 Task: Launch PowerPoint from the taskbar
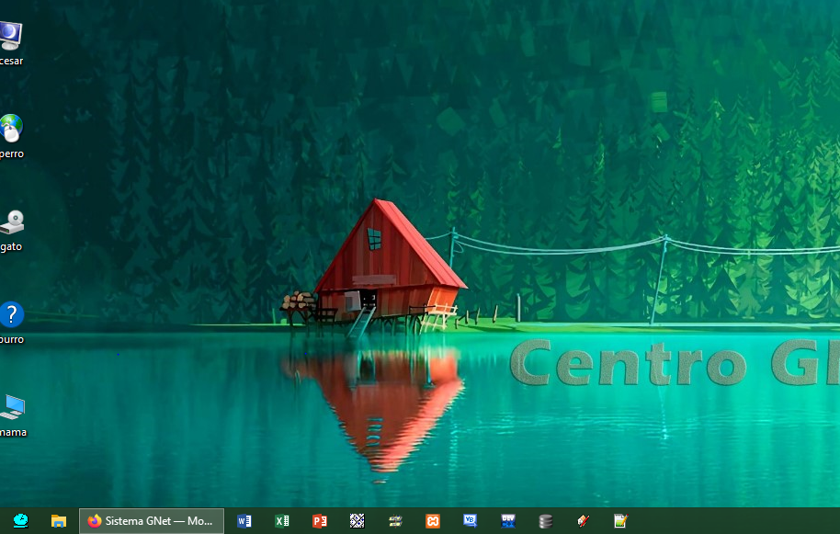click(319, 520)
